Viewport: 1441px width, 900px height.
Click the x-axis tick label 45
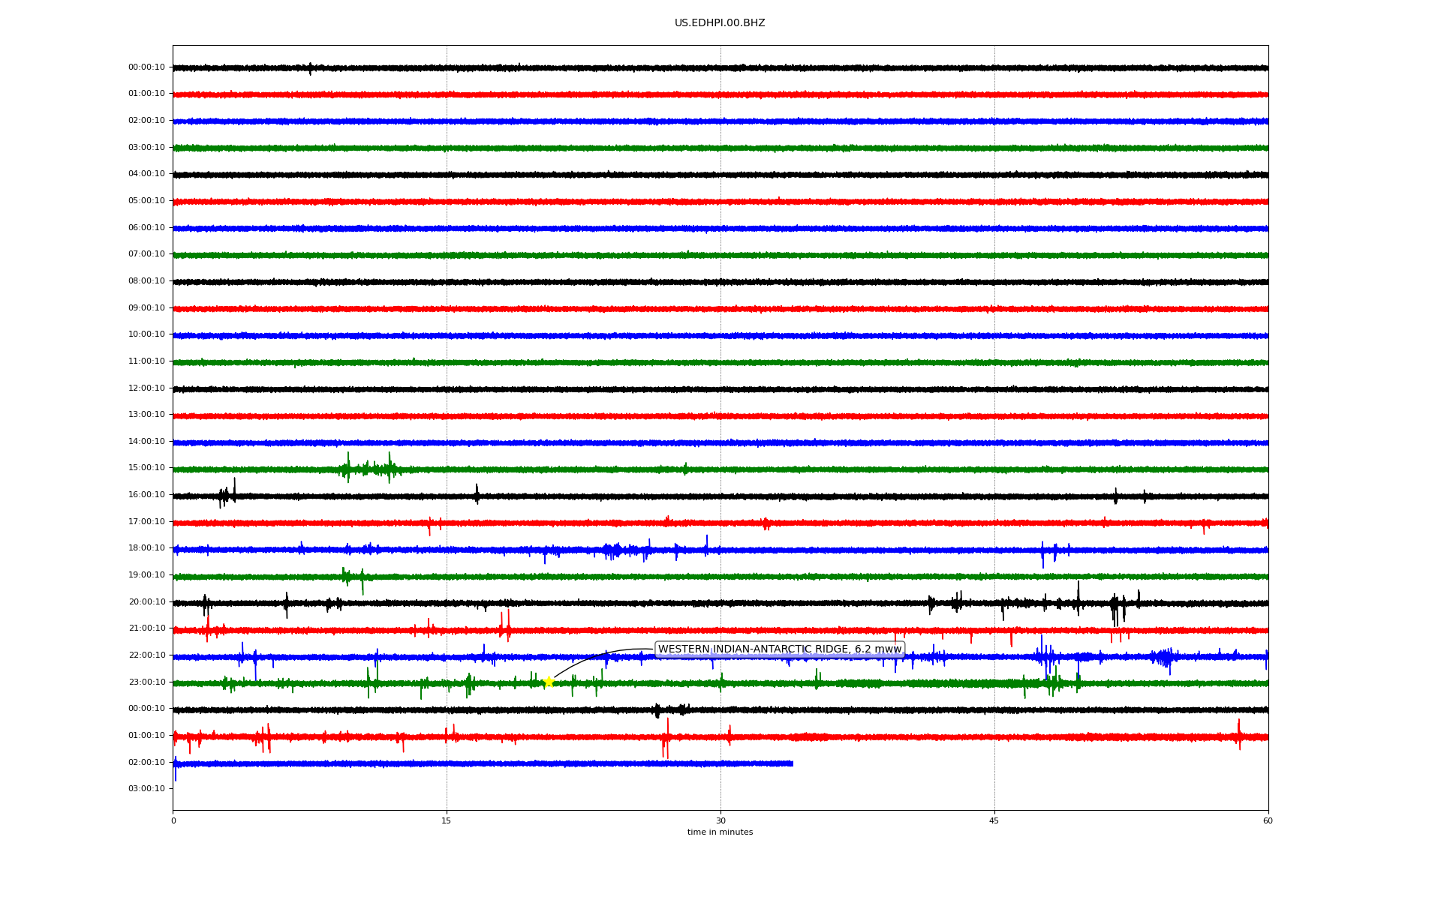pos(994,820)
